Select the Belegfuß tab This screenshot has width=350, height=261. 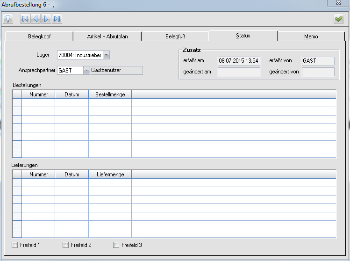point(175,36)
